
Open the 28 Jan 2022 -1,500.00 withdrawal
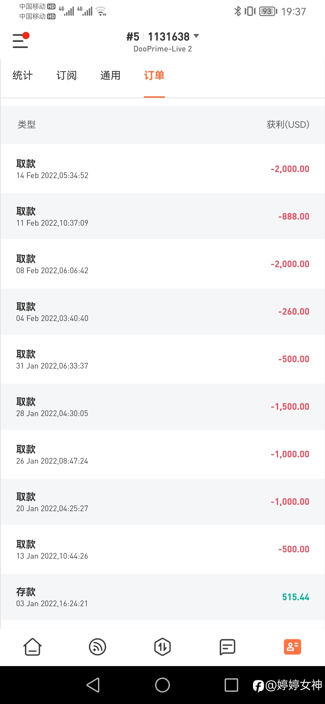[x=162, y=406]
